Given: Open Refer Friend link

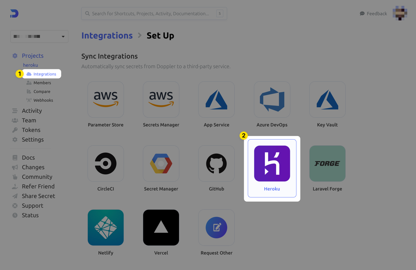Looking at the screenshot, I should (38, 186).
